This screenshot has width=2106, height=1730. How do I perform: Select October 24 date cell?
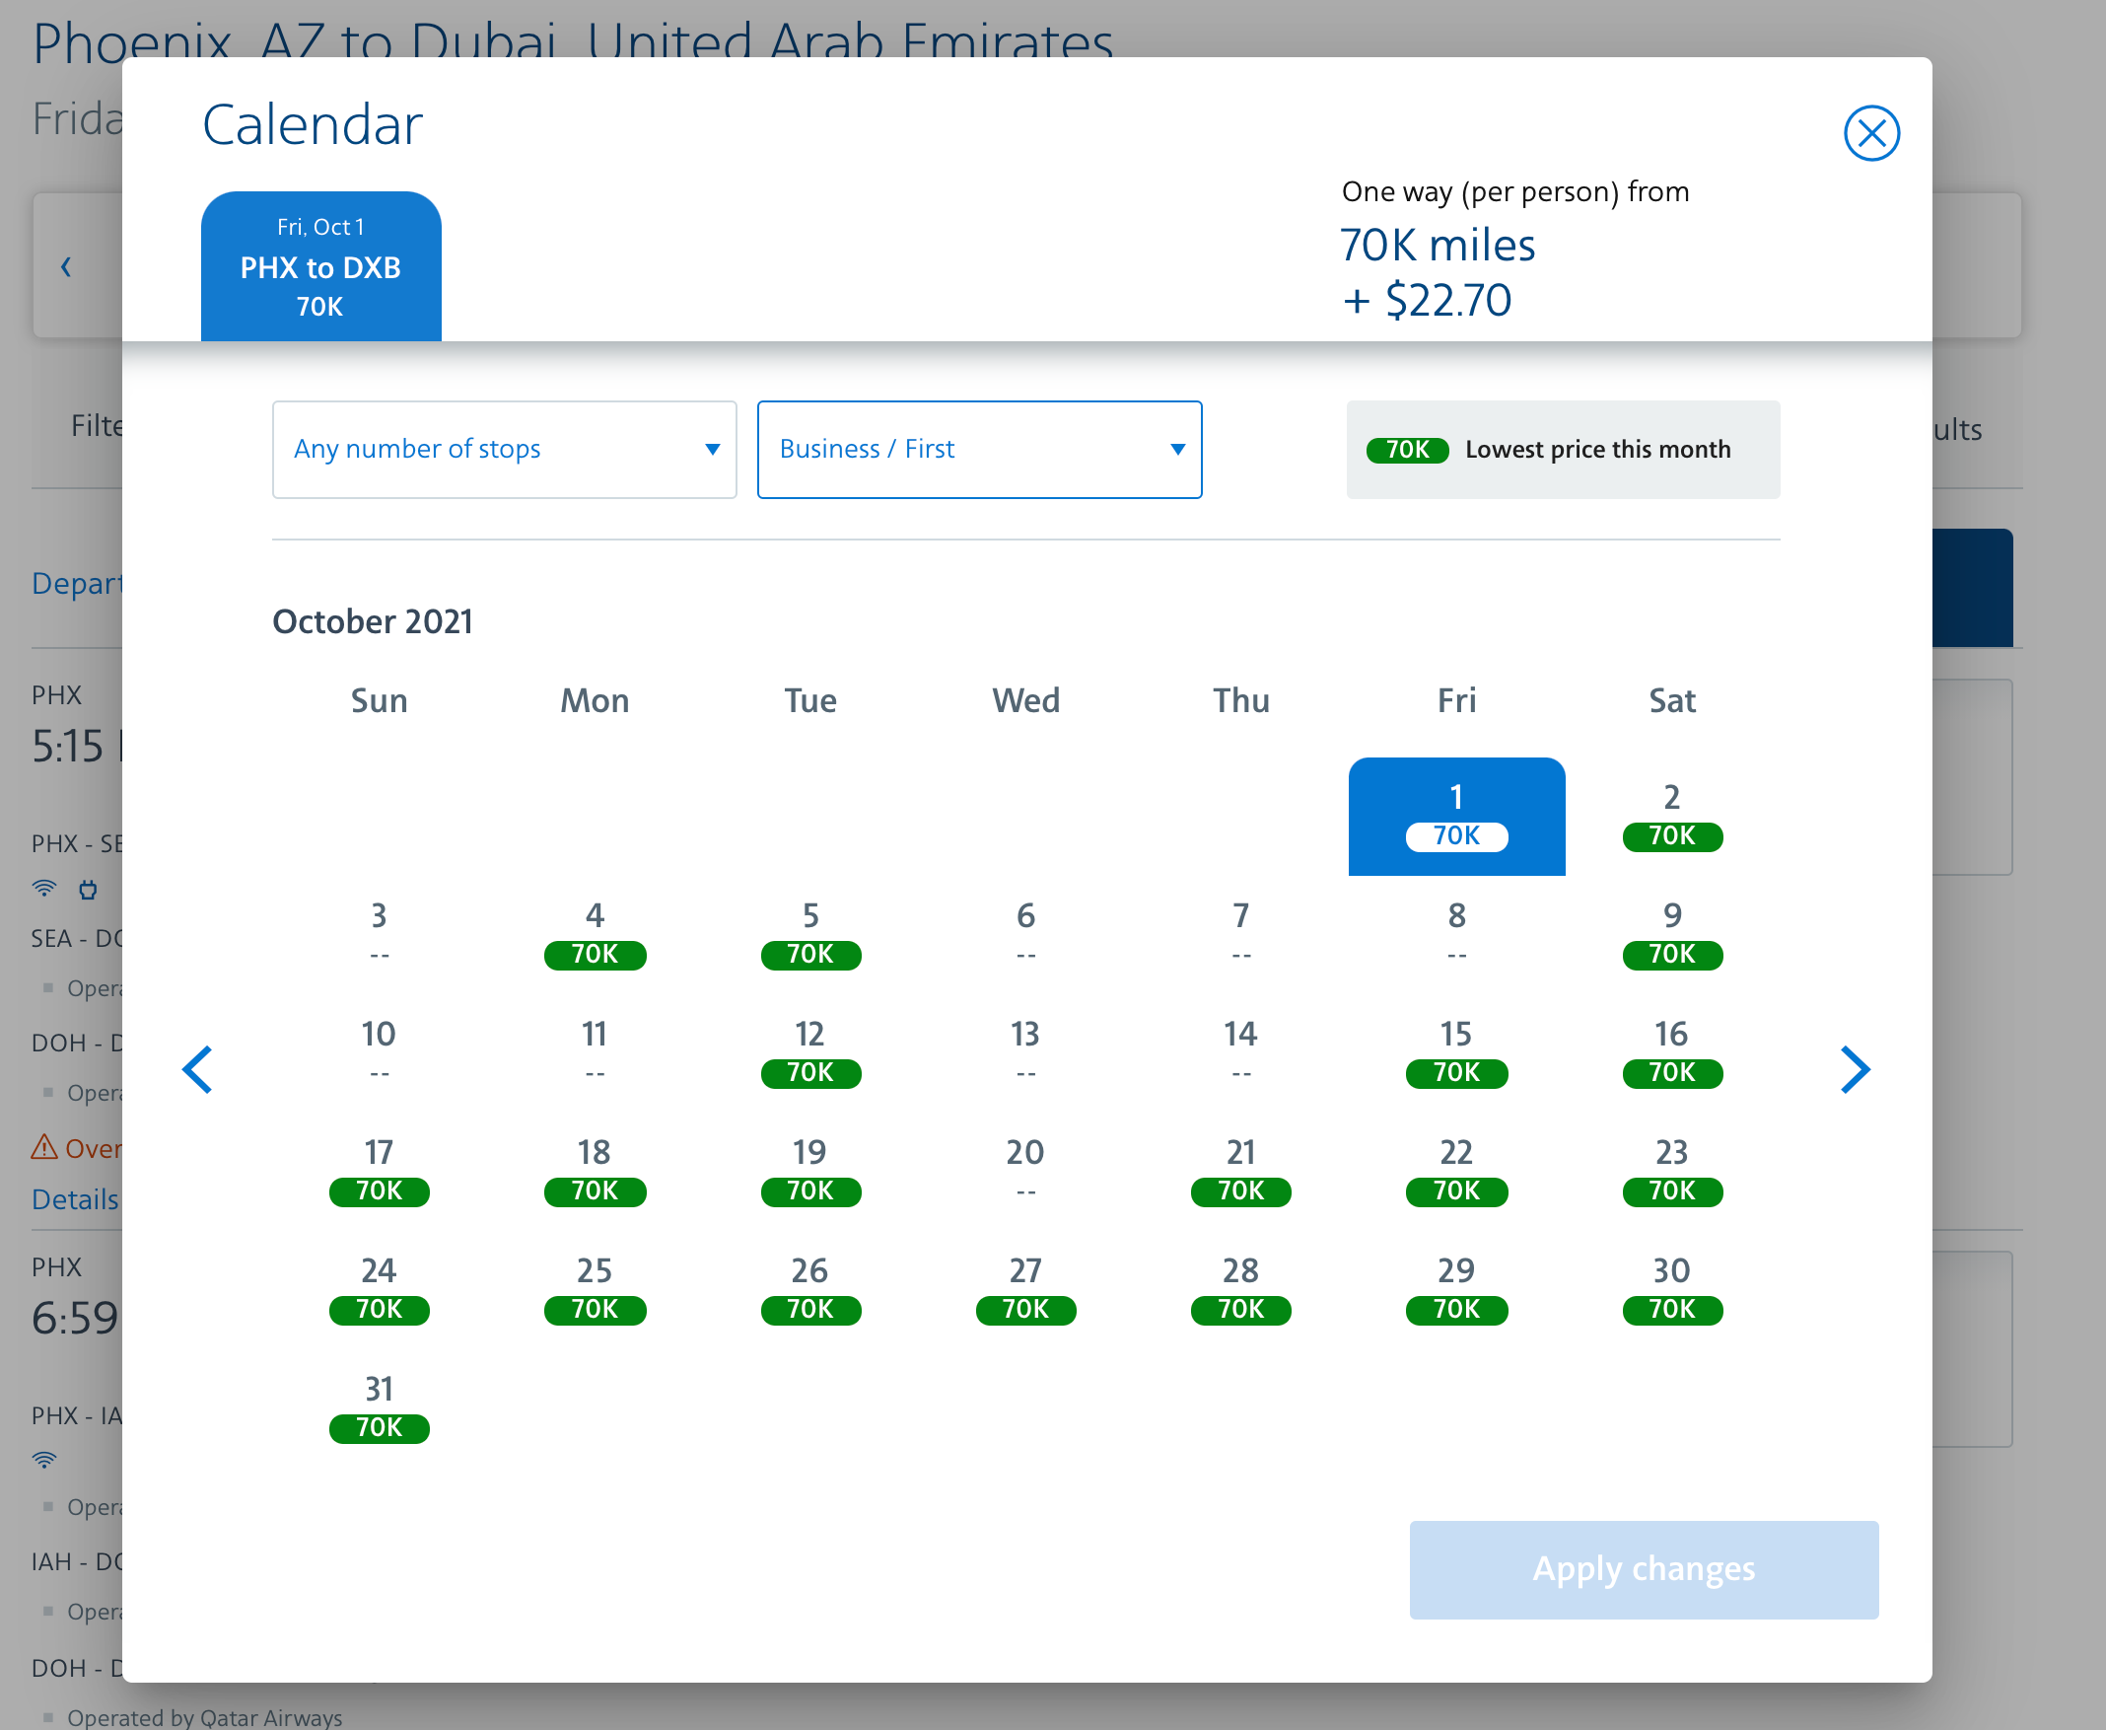379,1289
